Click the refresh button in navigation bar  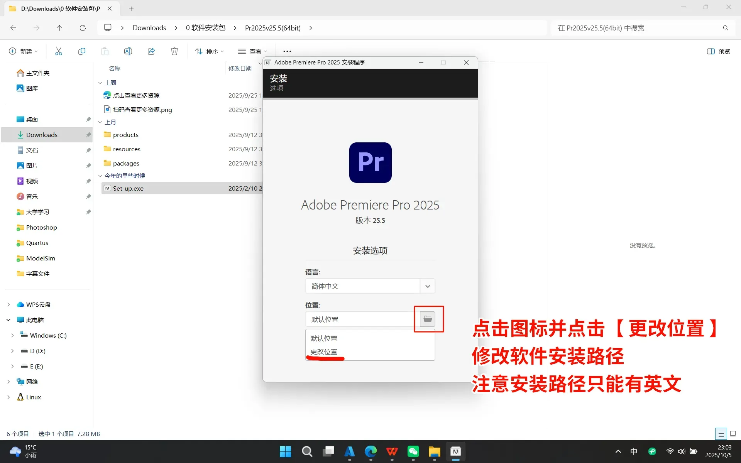pyautogui.click(x=83, y=28)
